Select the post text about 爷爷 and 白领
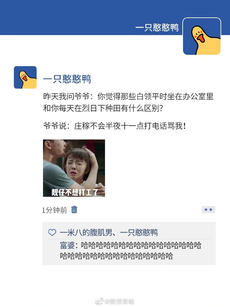 point(128,102)
